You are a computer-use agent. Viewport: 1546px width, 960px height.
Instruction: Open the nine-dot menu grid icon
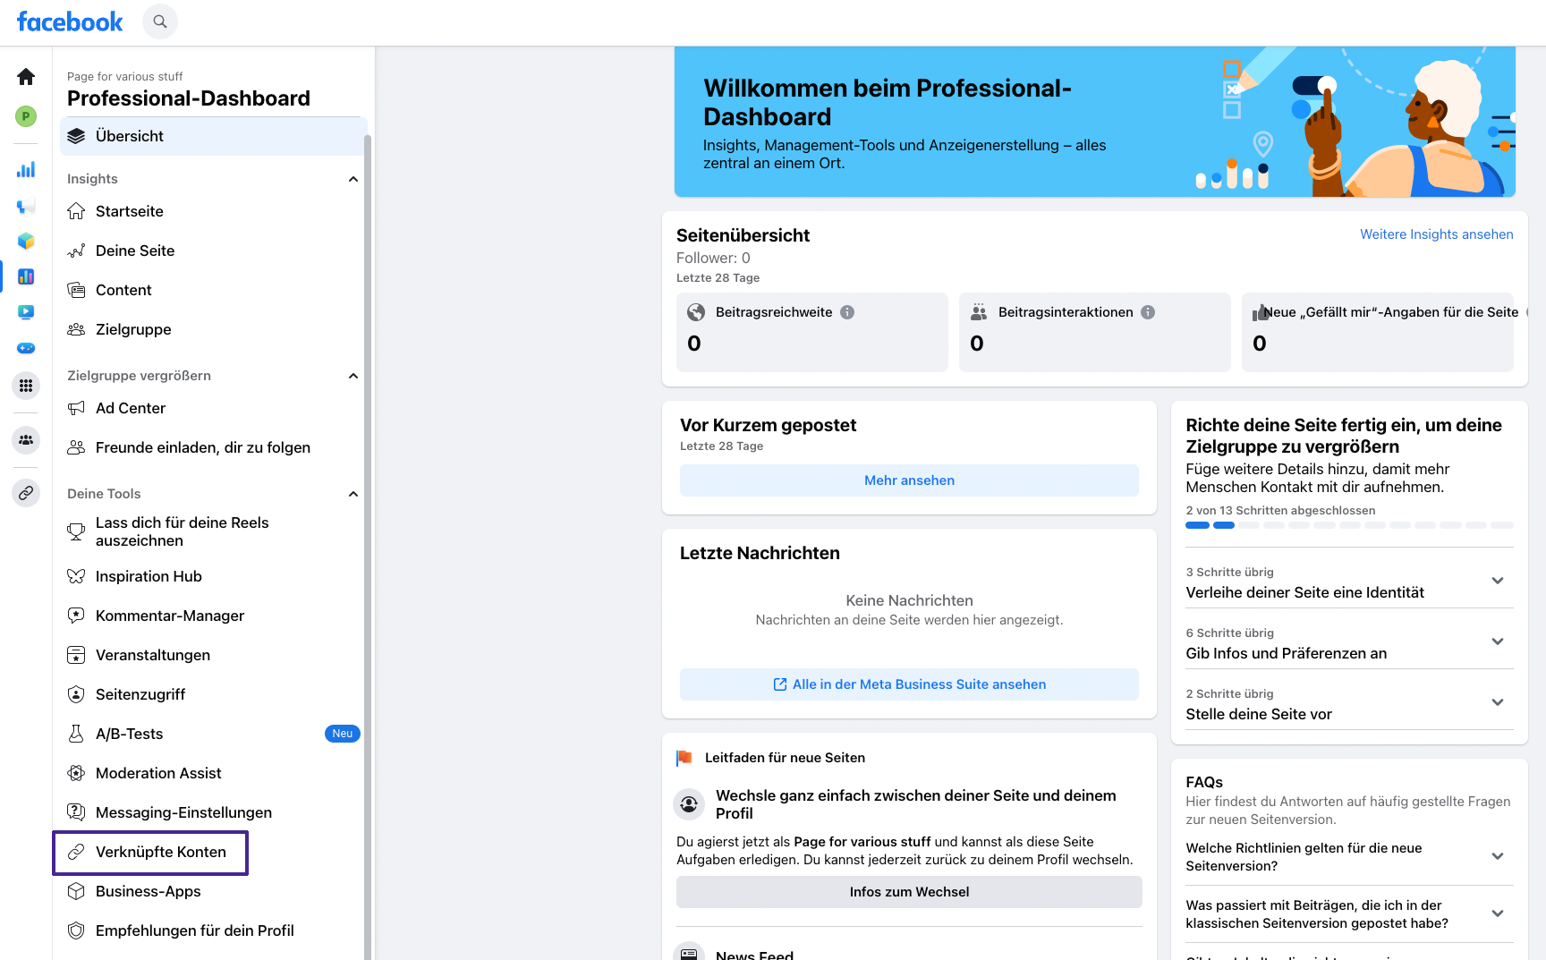pyautogui.click(x=26, y=386)
